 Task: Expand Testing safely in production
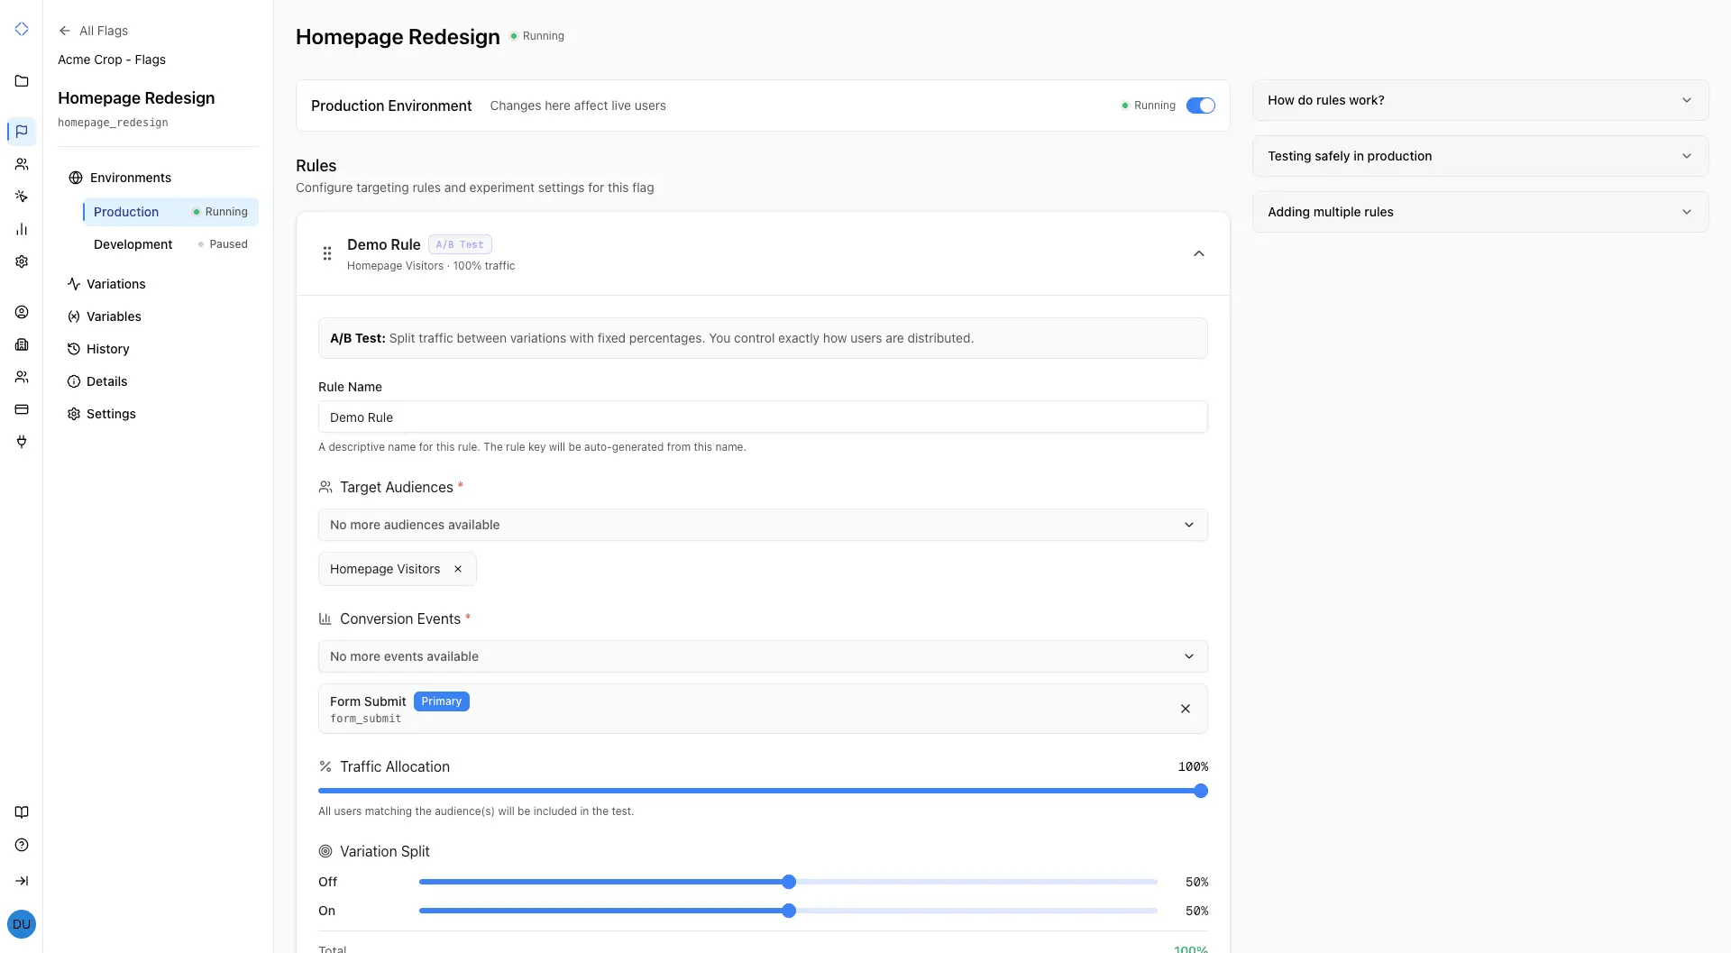click(x=1480, y=156)
